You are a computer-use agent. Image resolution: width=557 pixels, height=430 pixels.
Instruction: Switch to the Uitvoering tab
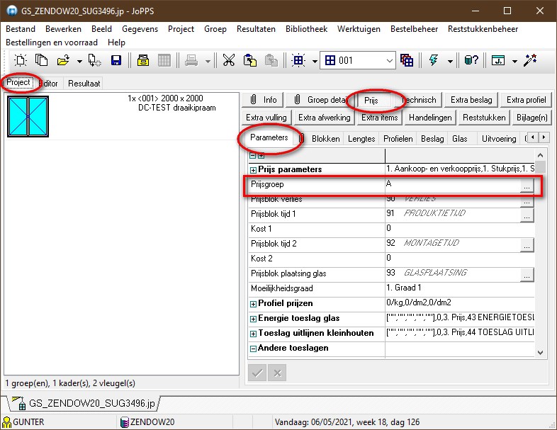point(499,139)
